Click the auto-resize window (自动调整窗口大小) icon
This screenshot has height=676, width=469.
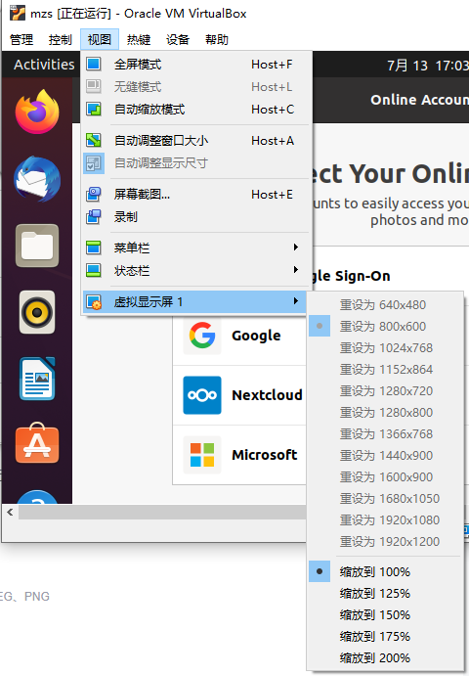point(94,140)
